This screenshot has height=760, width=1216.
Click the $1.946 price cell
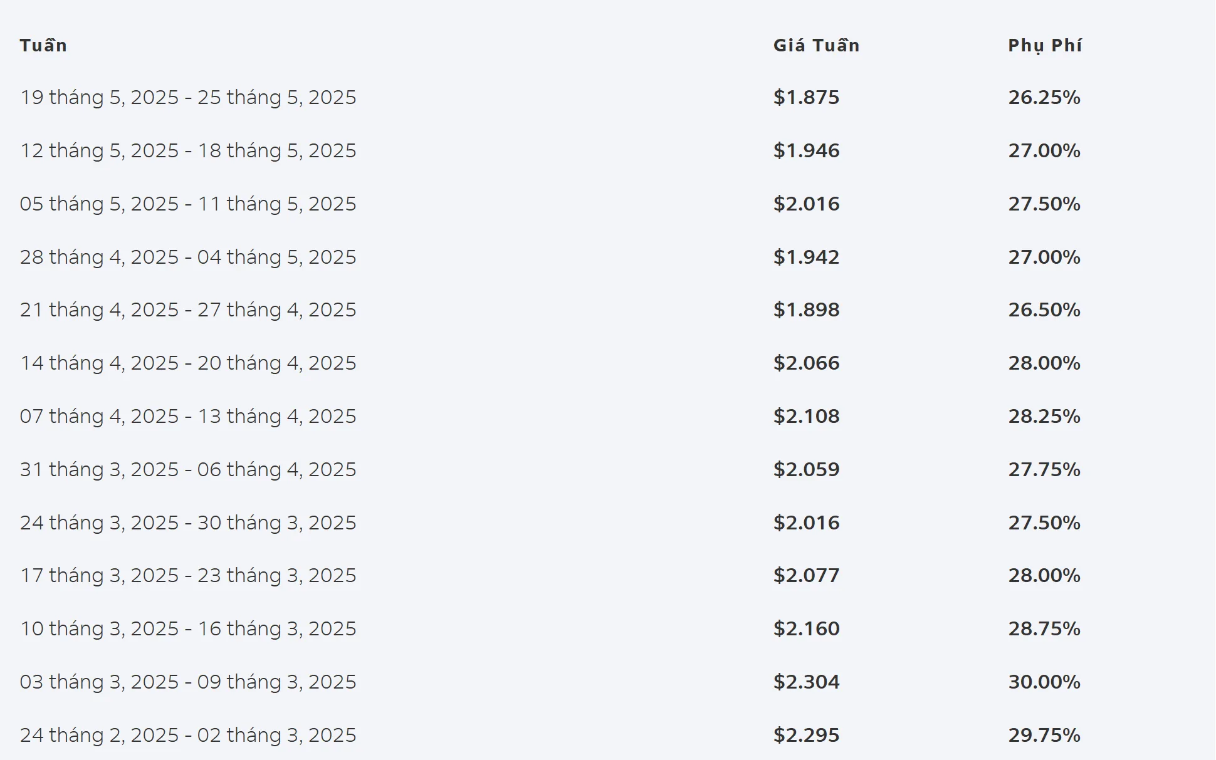click(x=806, y=150)
